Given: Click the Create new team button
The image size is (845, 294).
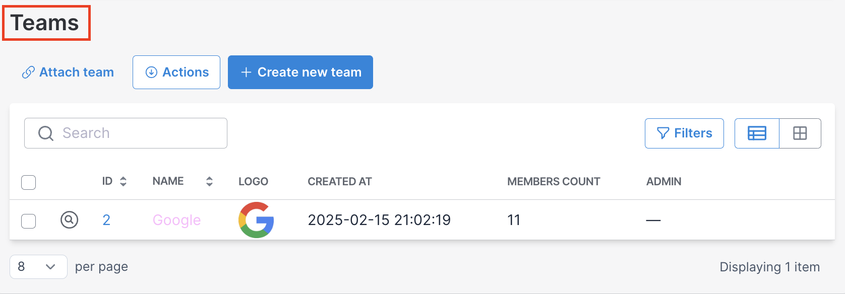Looking at the screenshot, I should click(300, 72).
